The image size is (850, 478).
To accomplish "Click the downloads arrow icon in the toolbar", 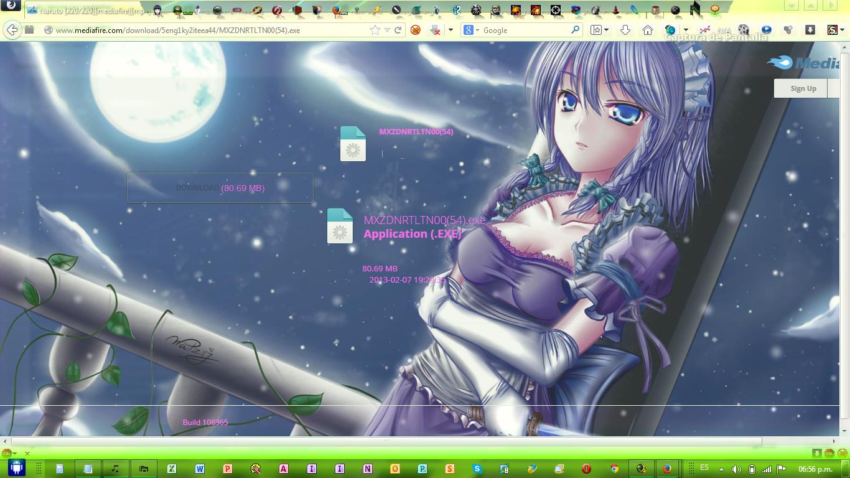I will pyautogui.click(x=624, y=29).
